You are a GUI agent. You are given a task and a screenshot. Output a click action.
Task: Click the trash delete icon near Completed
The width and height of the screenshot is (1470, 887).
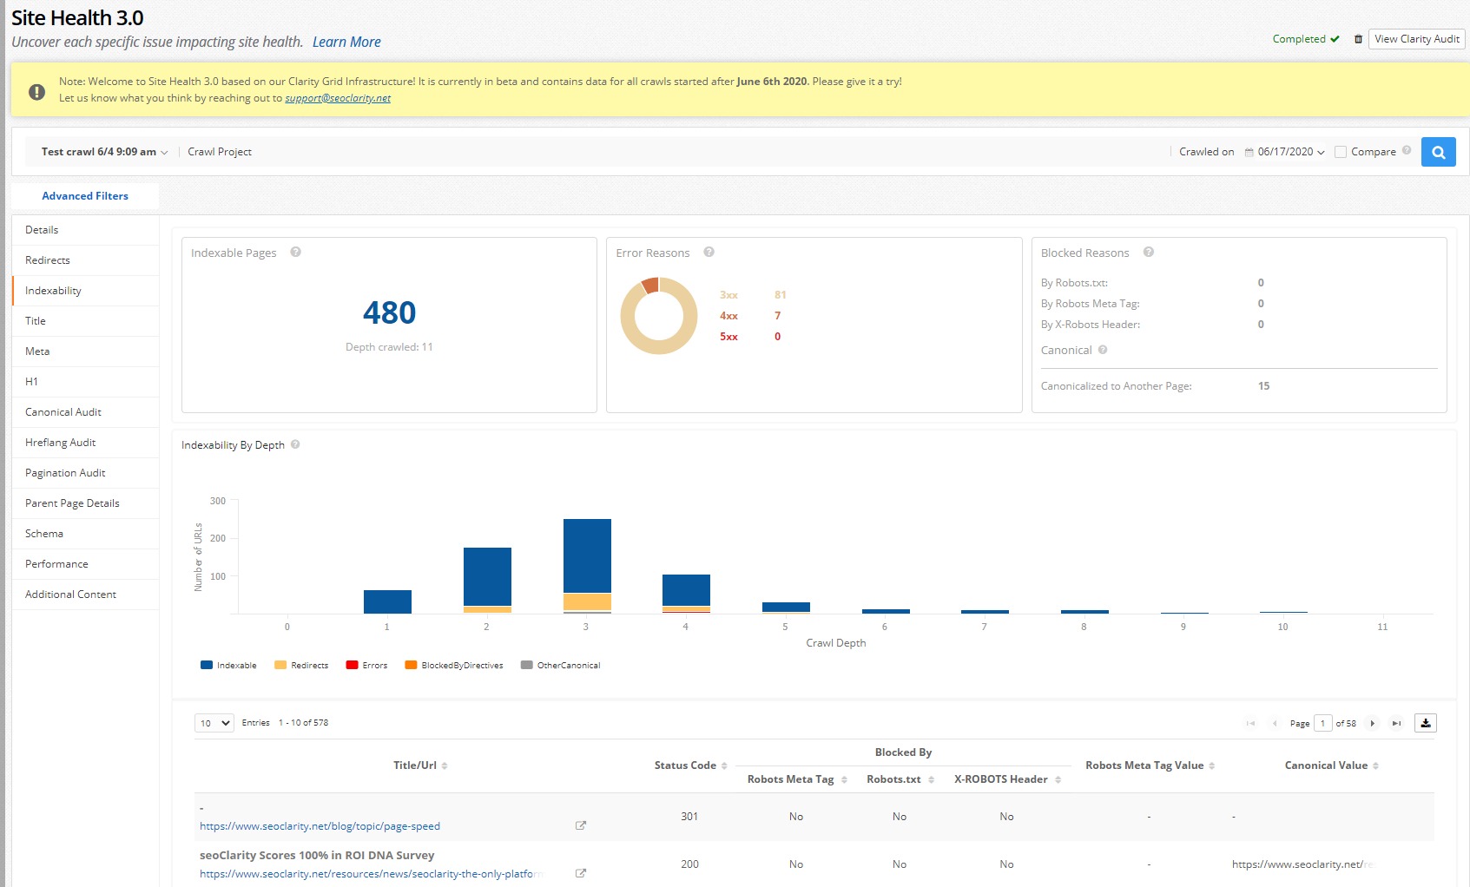(1358, 39)
